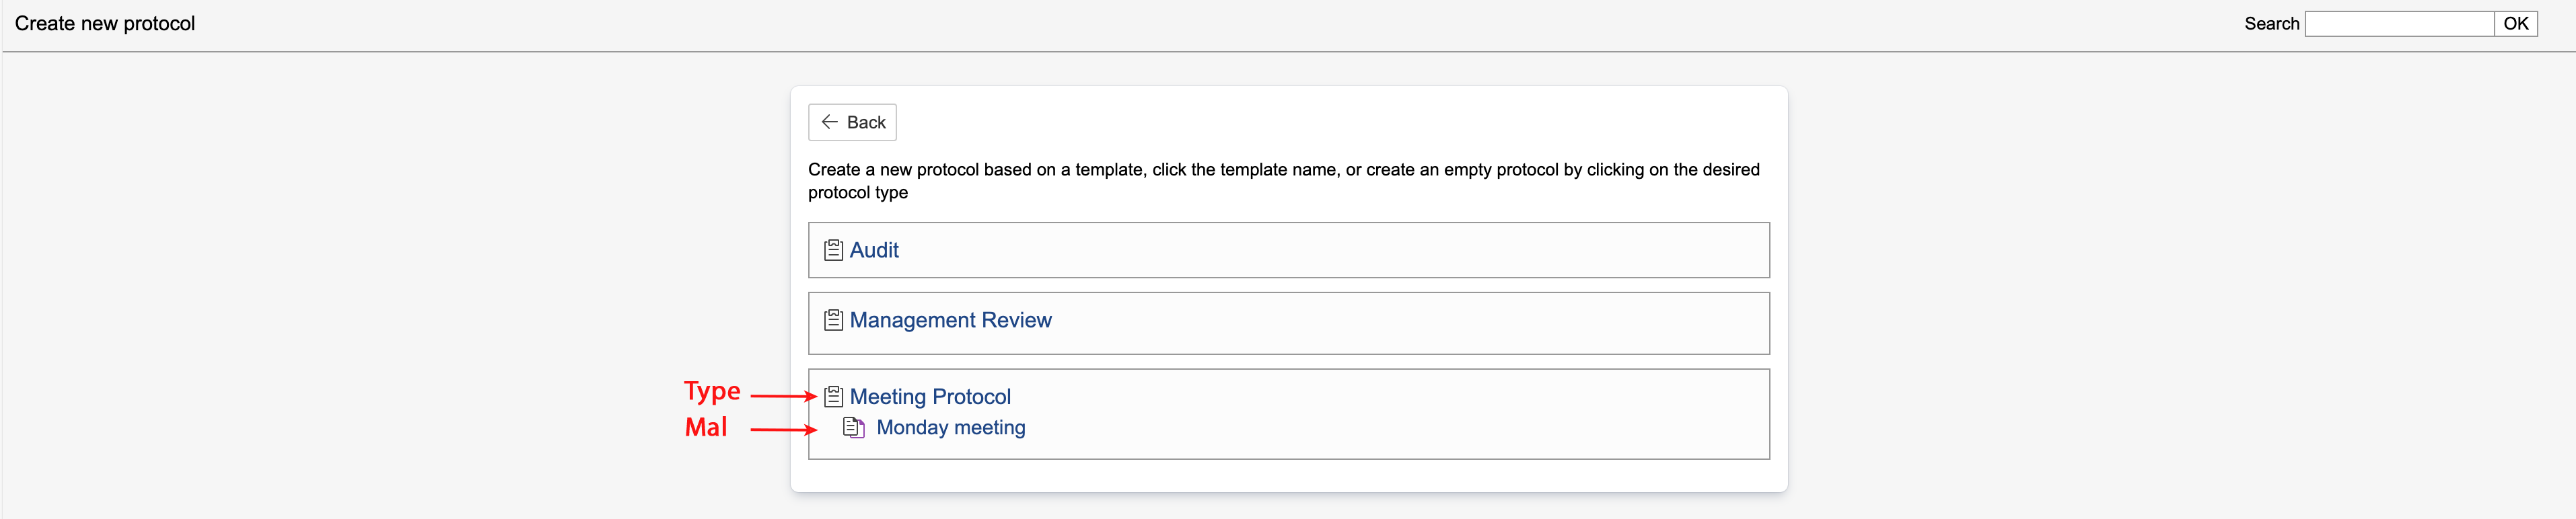Open the Monday meeting template
Image resolution: width=2576 pixels, height=519 pixels.
pos(950,428)
